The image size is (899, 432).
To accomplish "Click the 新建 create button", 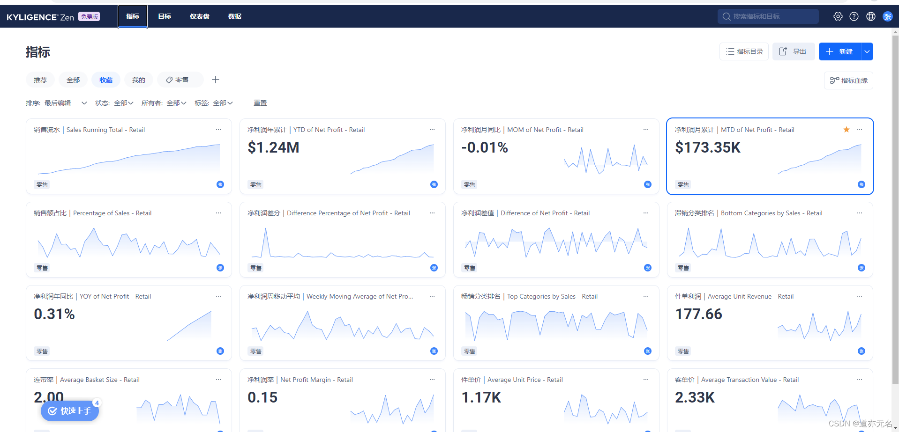I will click(x=840, y=51).
